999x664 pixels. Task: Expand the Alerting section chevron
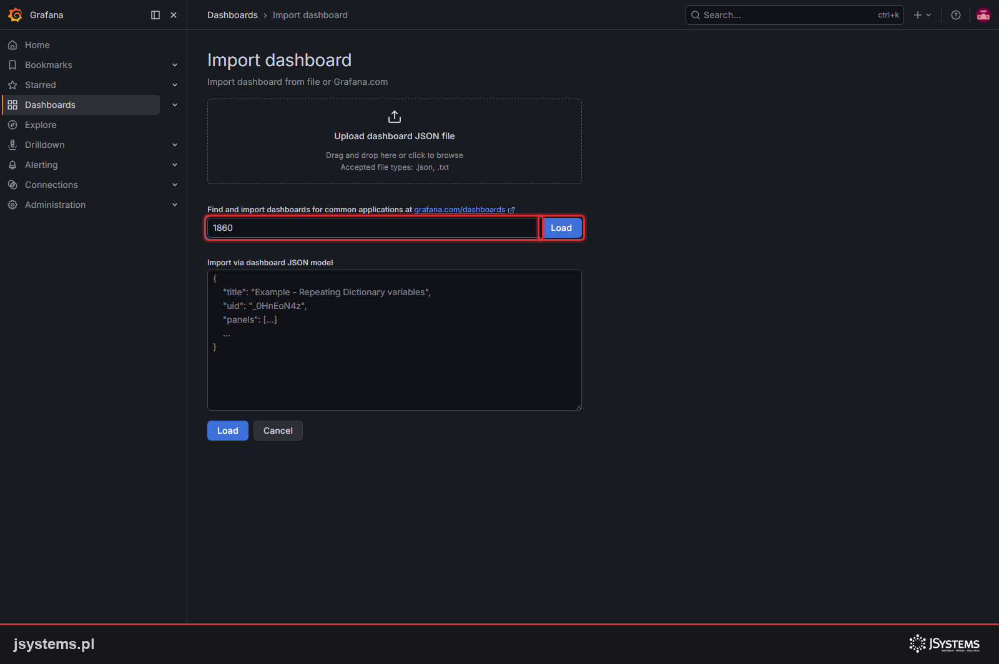tap(175, 165)
